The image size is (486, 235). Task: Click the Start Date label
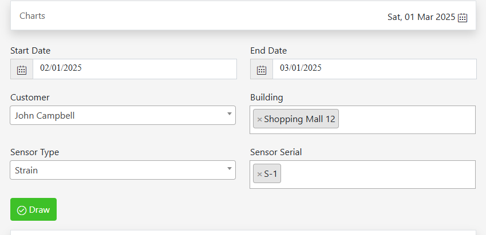pos(30,51)
